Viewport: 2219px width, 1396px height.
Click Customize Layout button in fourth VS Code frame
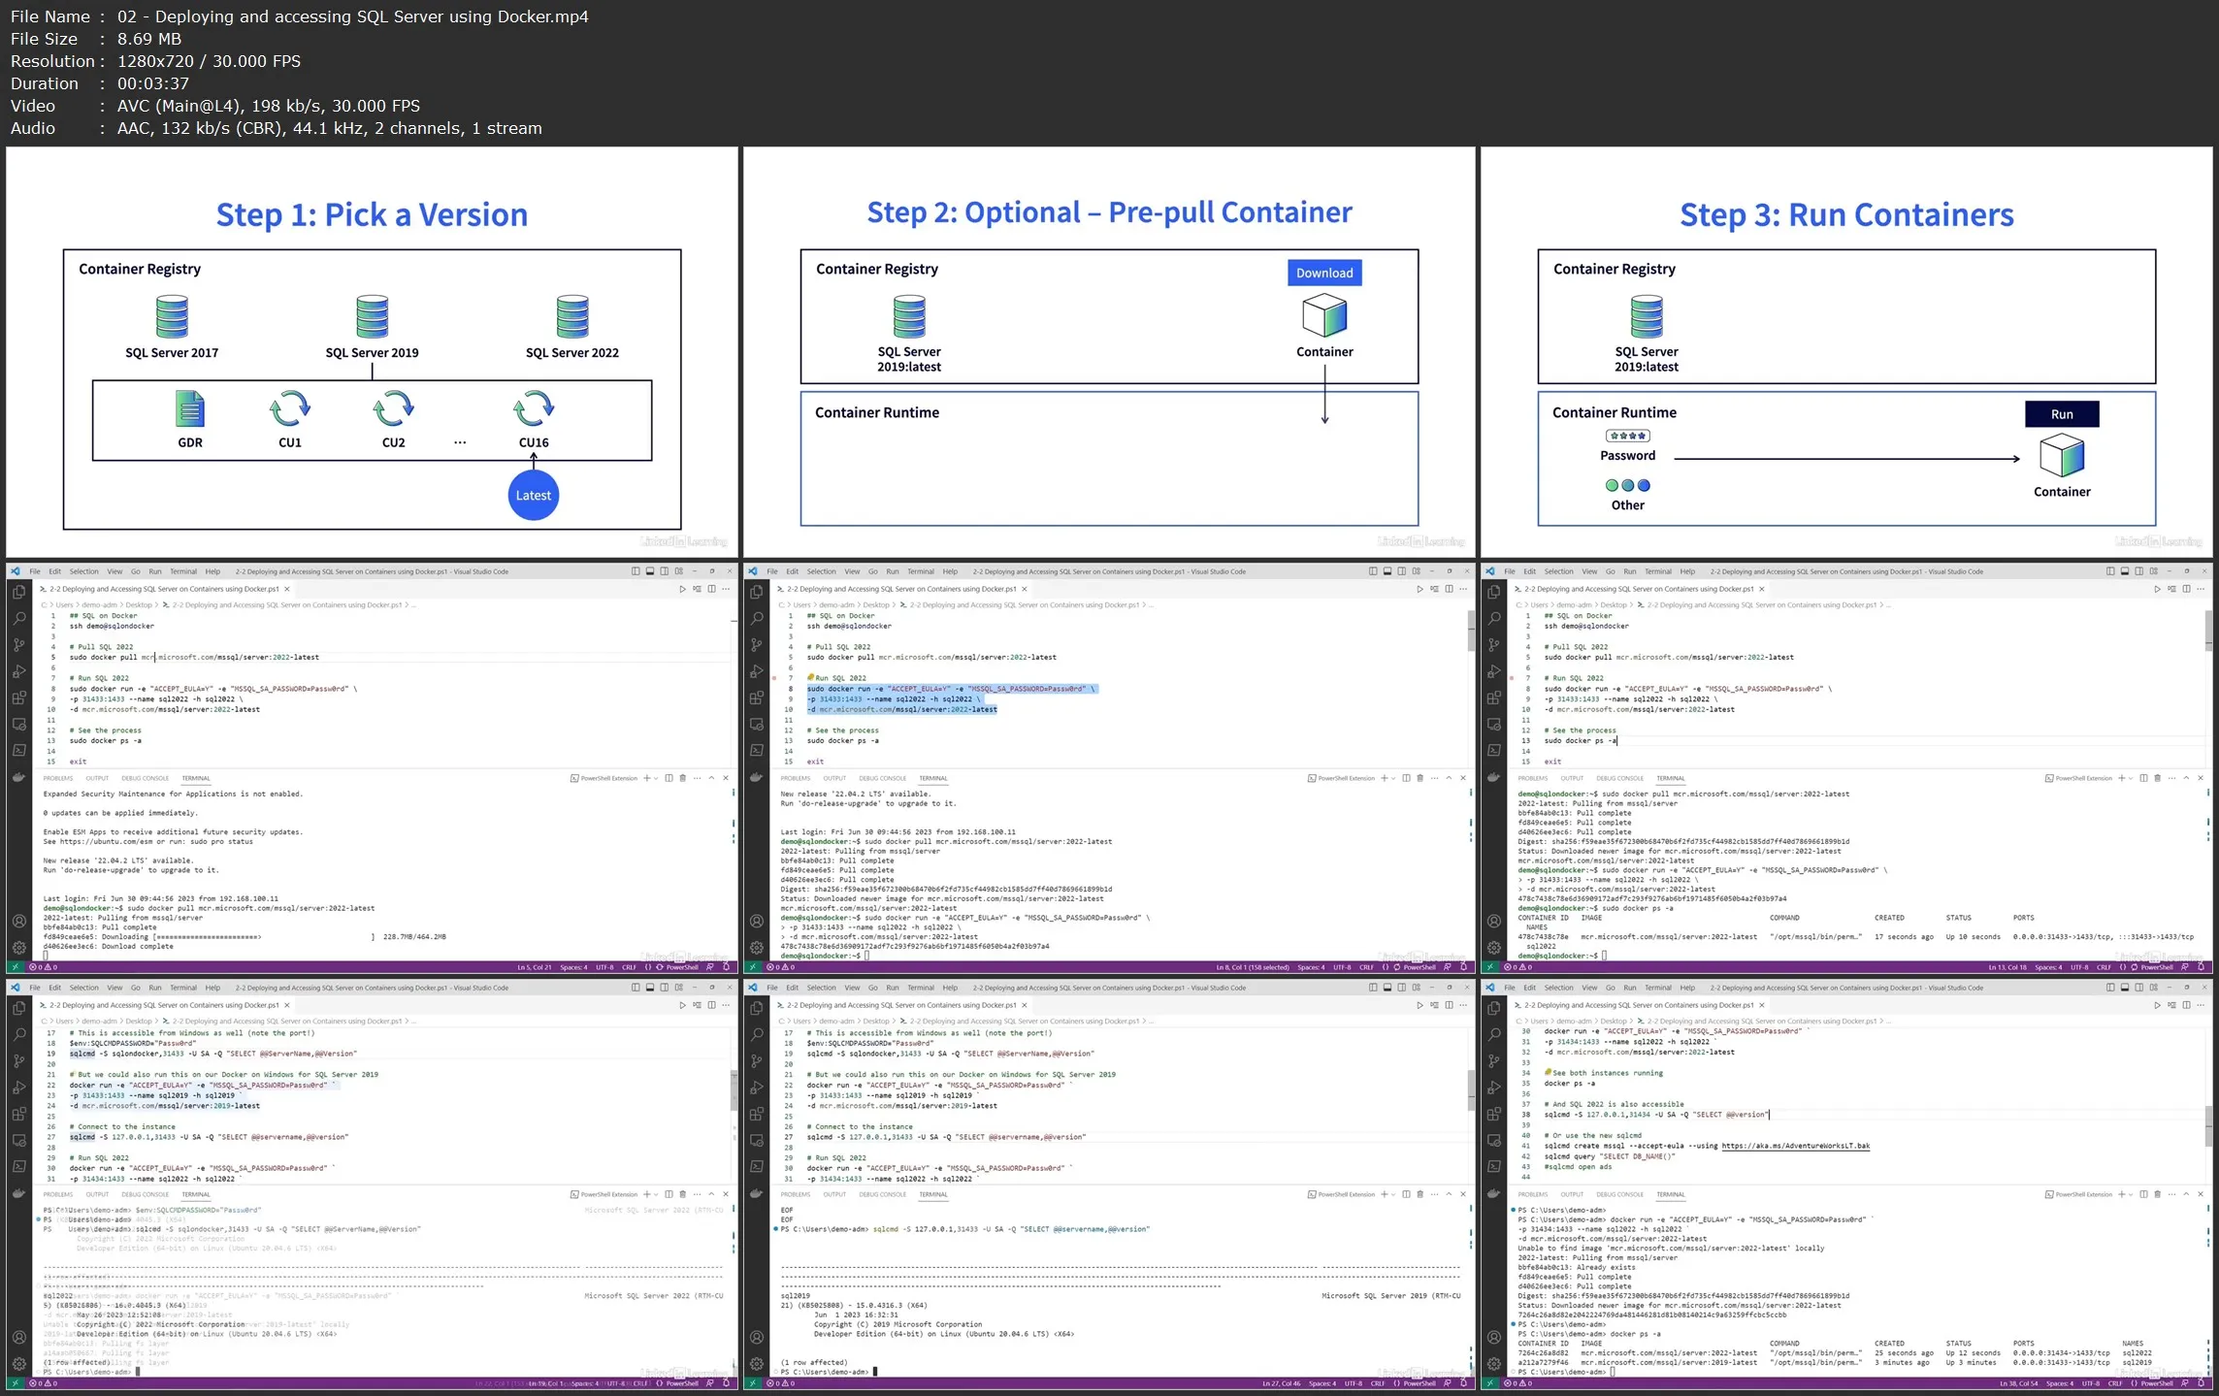679,988
